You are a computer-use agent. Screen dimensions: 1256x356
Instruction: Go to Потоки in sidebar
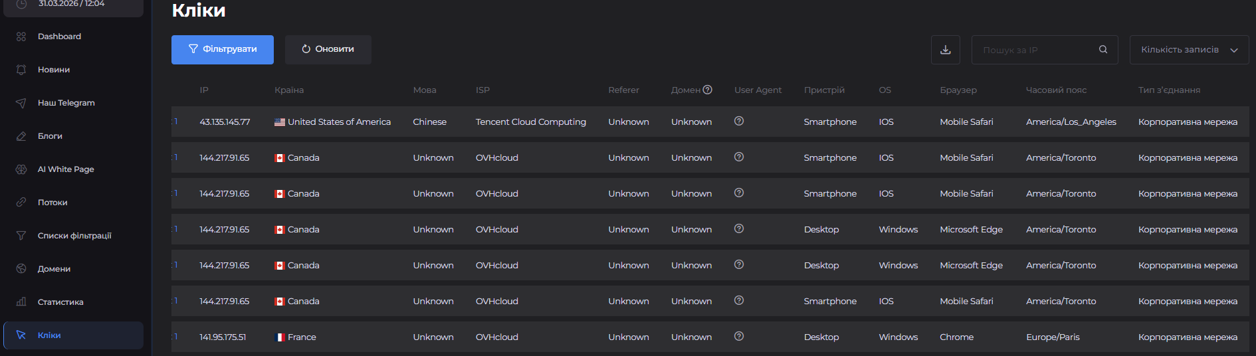(x=52, y=203)
